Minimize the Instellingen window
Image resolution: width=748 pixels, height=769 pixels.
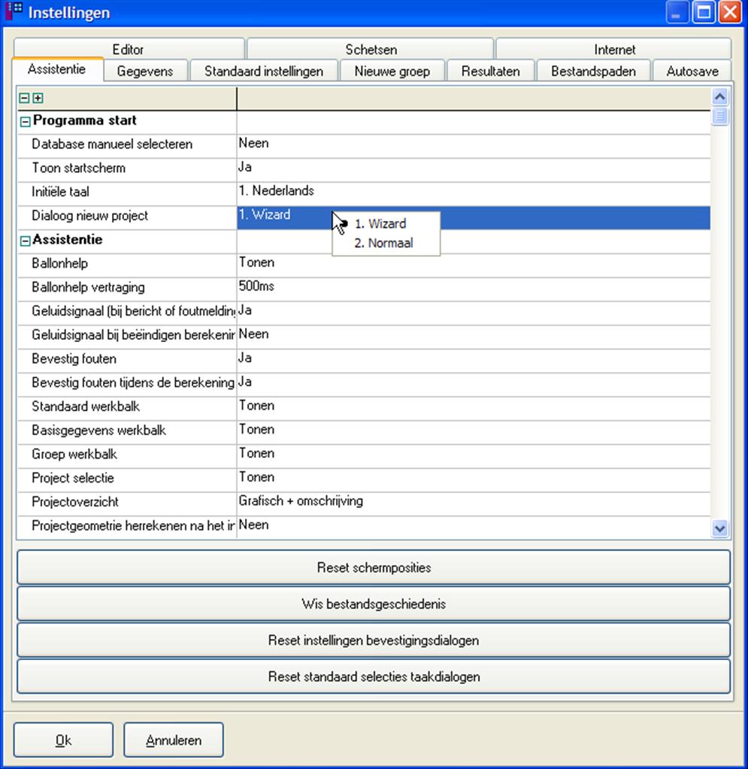(x=677, y=12)
